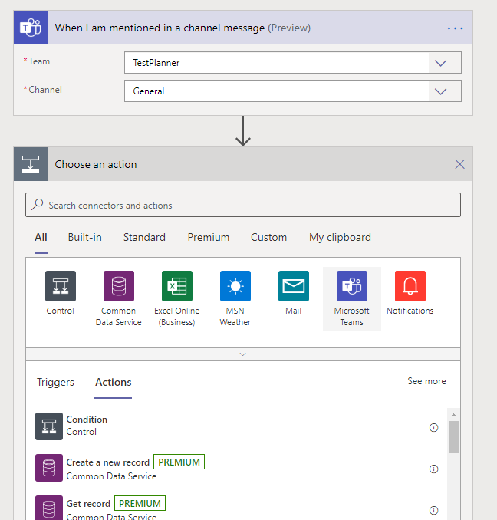Click the PREMIUM badge beside Create a new record
Viewport: 497px width, 520px height.
point(179,462)
